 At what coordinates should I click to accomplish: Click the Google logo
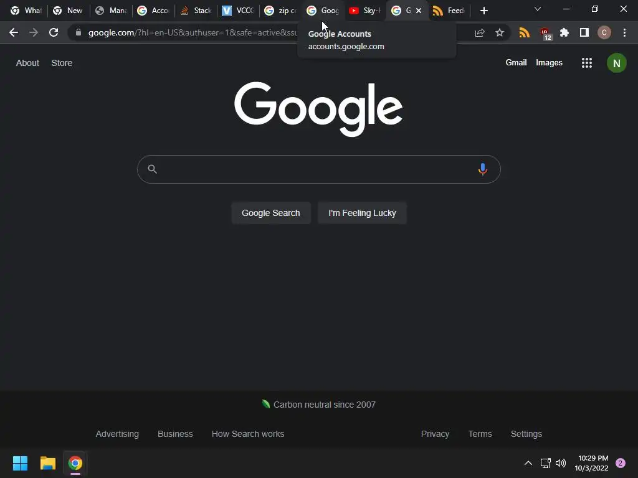click(x=318, y=109)
